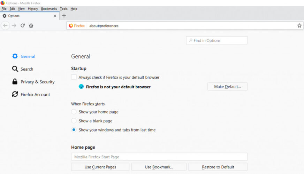Open the Firefox Account settings label
Screen dimensions: 304x174
pos(35,94)
